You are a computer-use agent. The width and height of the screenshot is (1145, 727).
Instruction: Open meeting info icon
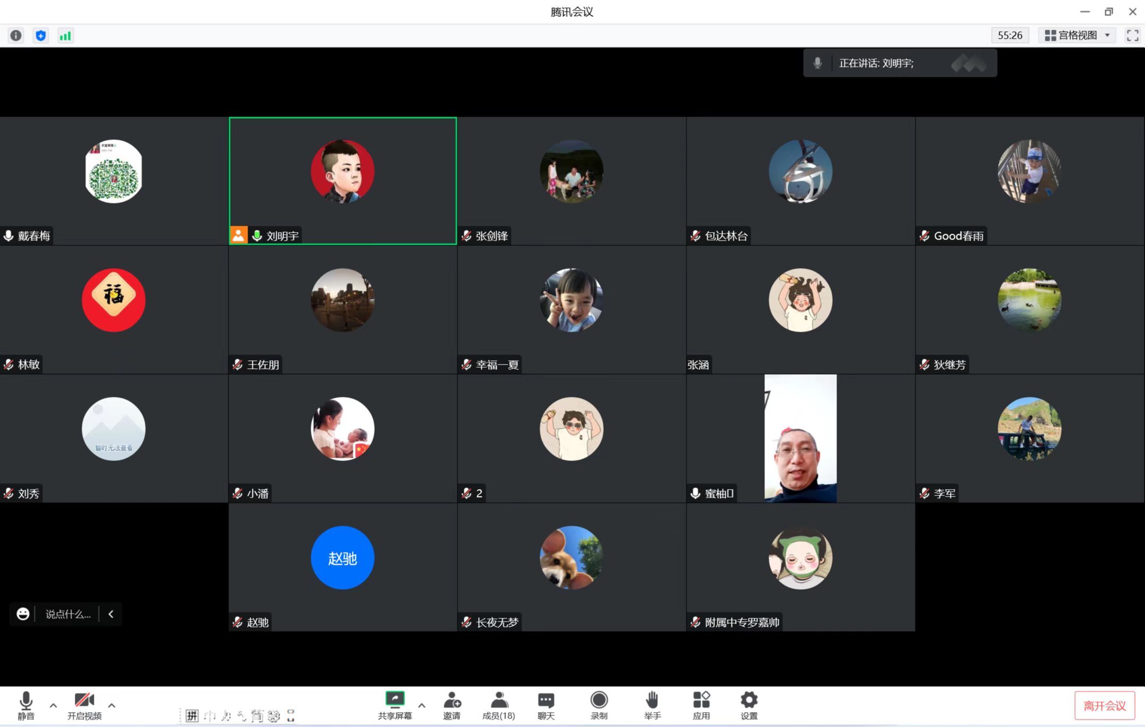pos(16,36)
